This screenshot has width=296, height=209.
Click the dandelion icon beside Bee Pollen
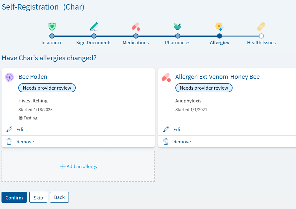9,77
